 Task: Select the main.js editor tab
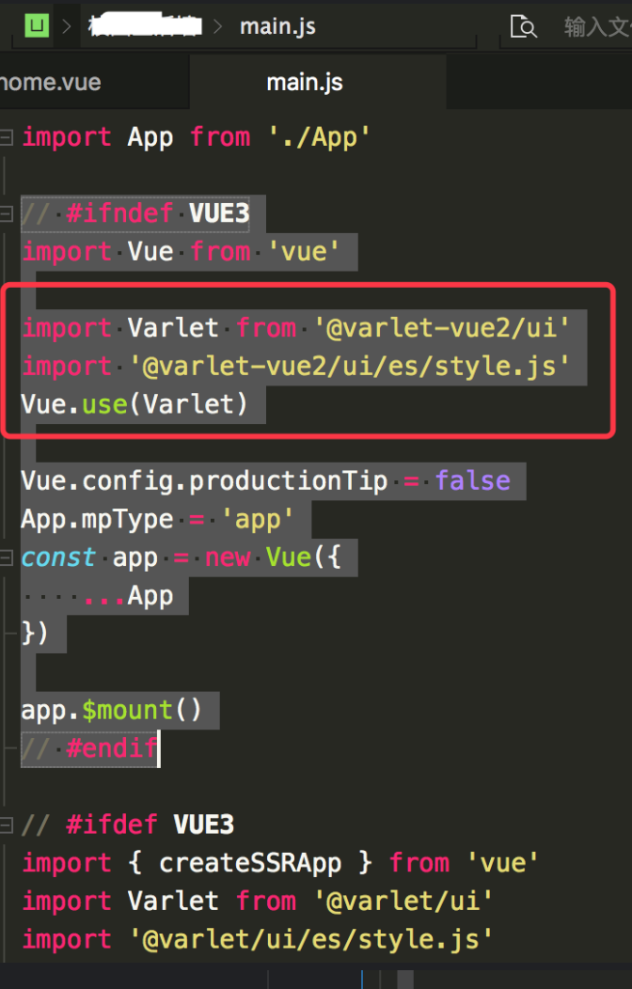click(305, 82)
